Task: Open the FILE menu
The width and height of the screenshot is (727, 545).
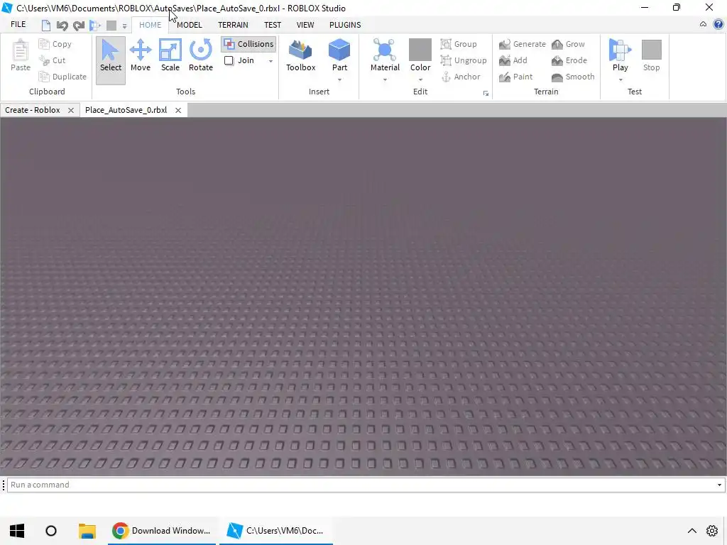Action: point(18,25)
